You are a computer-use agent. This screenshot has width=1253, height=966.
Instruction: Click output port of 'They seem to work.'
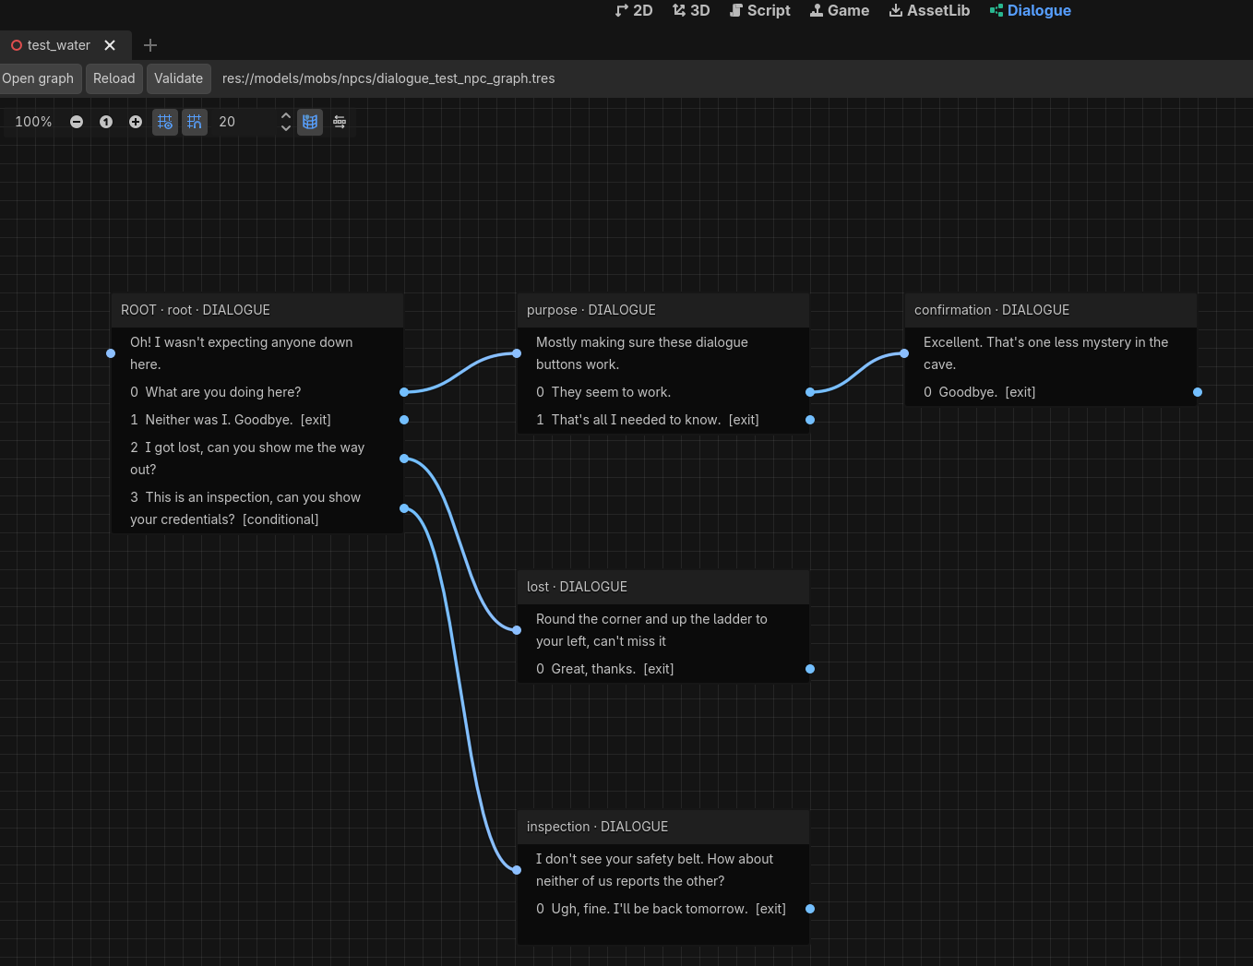[x=810, y=392]
